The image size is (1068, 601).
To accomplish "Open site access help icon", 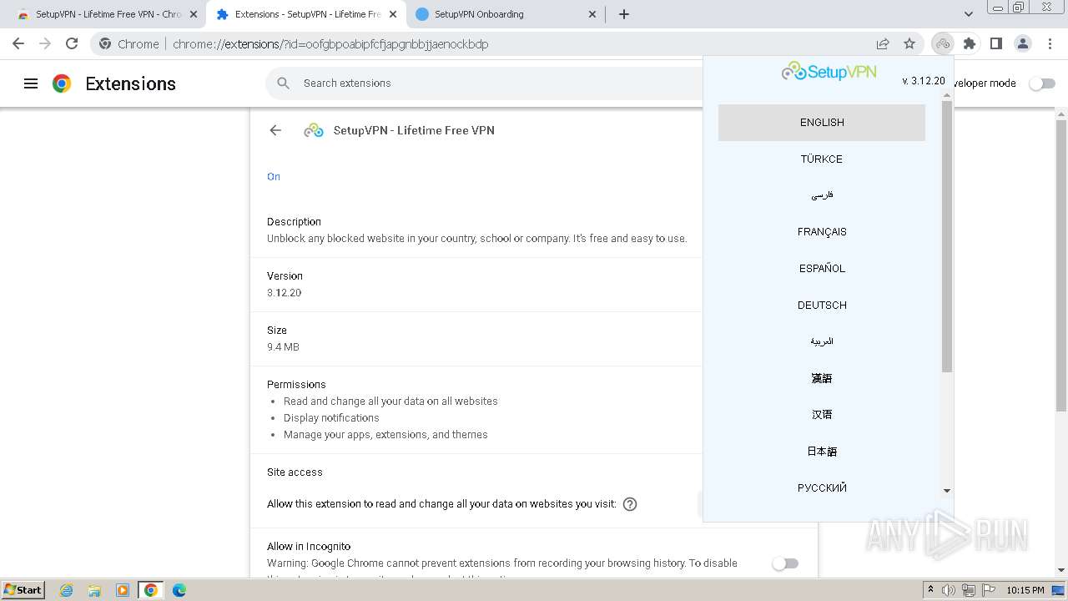I will [x=630, y=504].
